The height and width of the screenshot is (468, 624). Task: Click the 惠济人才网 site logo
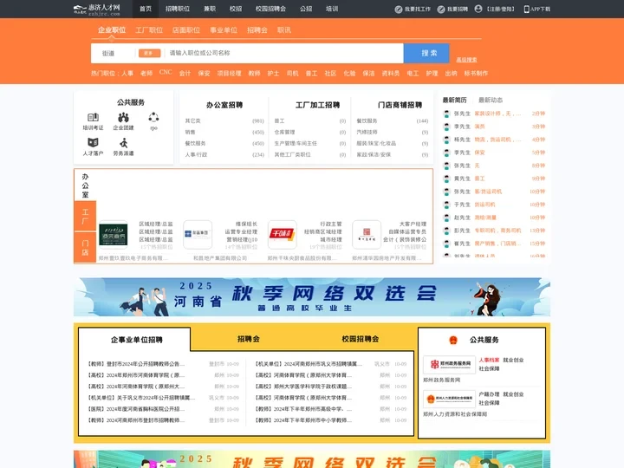coord(97,10)
